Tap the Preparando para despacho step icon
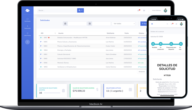This screenshot has width=192, height=110. point(171,44)
